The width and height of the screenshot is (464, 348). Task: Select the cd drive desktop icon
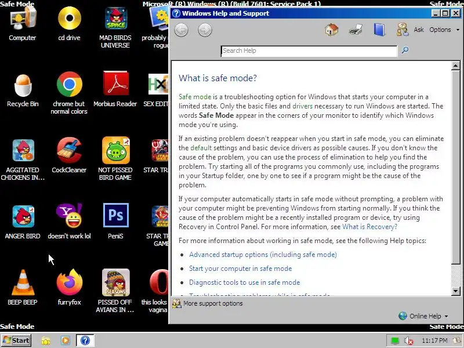click(x=69, y=24)
